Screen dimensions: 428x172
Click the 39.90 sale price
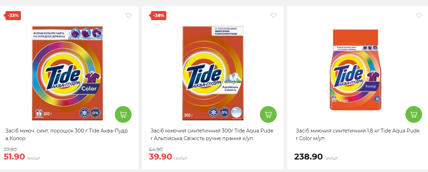pos(160,157)
